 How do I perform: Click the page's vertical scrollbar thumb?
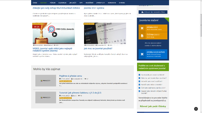201,25
